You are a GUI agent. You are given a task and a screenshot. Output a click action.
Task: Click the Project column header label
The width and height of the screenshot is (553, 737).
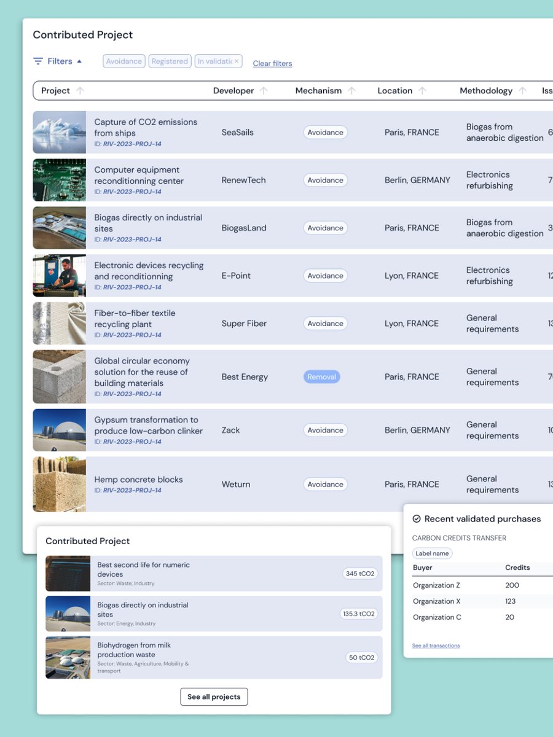point(55,90)
